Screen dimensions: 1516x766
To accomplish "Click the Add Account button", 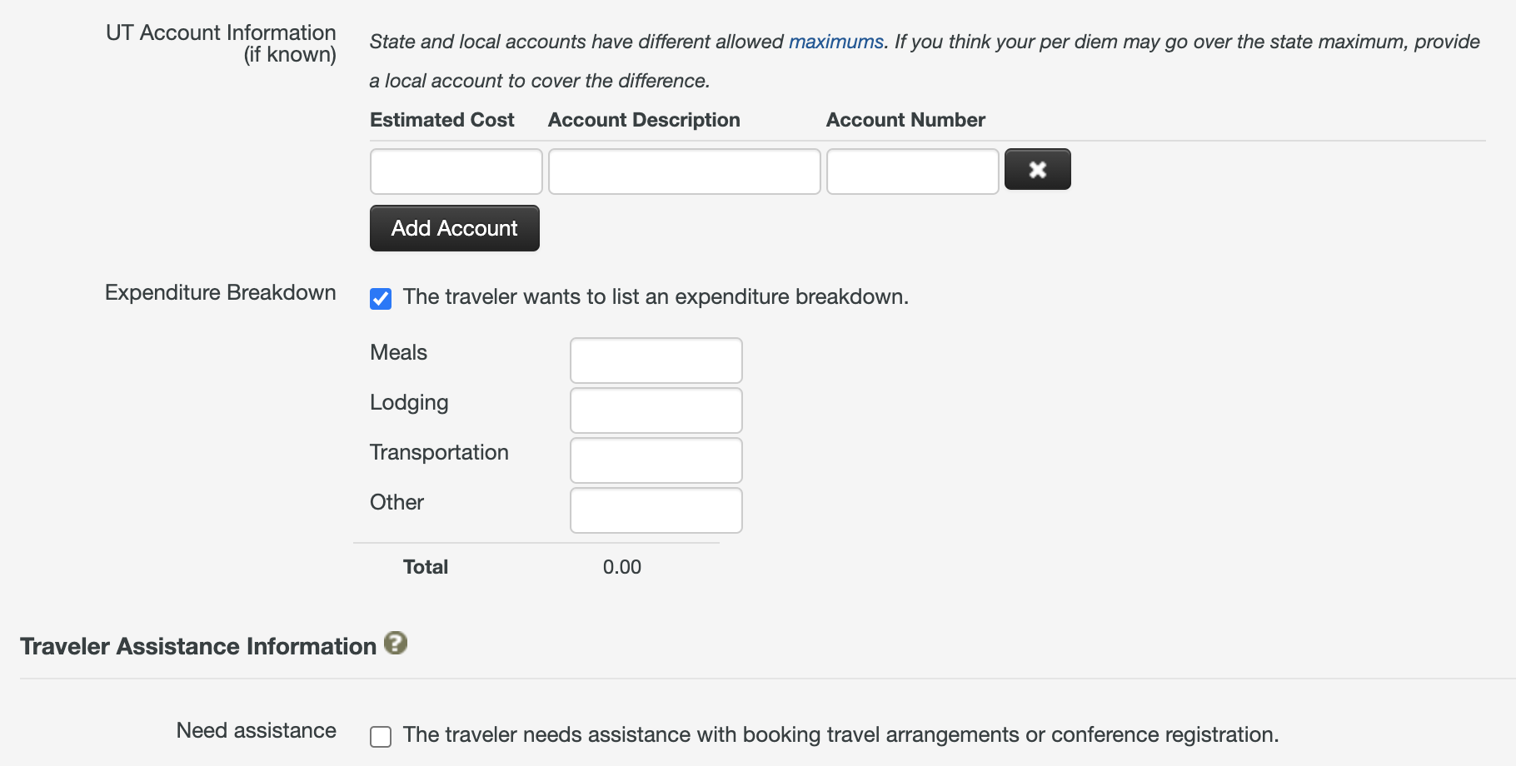I will tap(454, 228).
